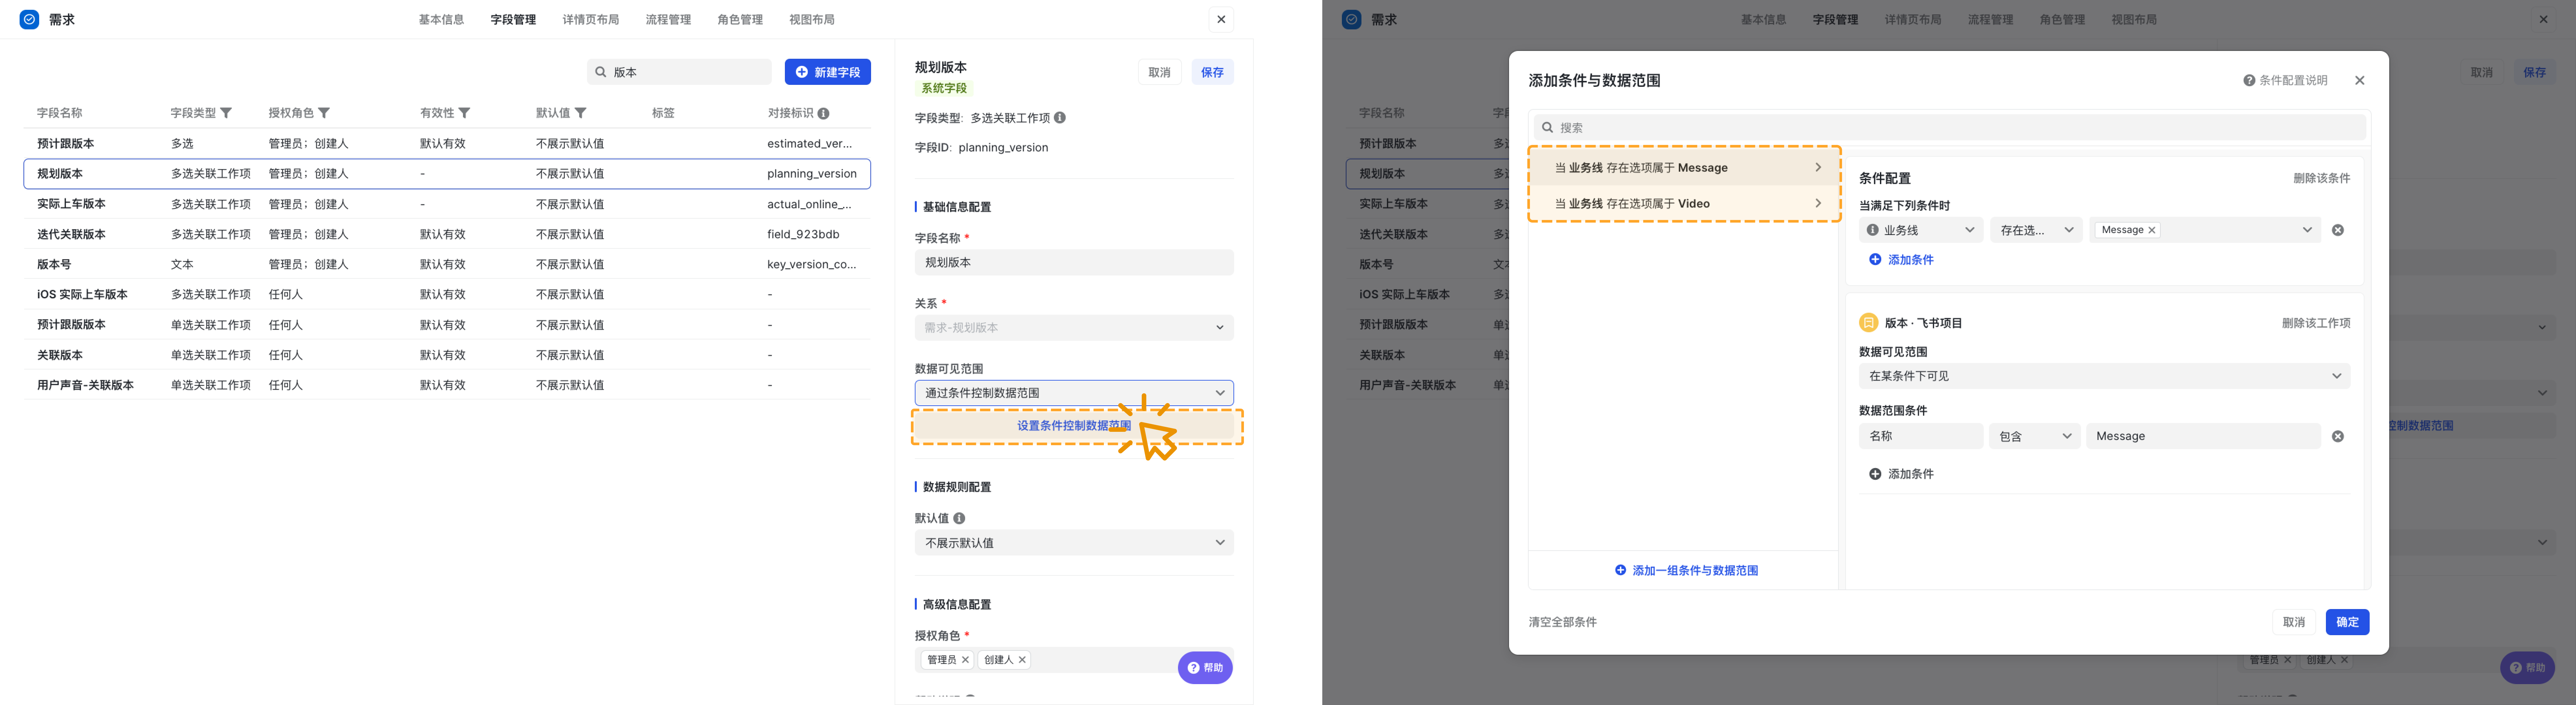The image size is (2576, 705).
Task: Click the 需求 app logo in left window
Action: click(x=29, y=19)
